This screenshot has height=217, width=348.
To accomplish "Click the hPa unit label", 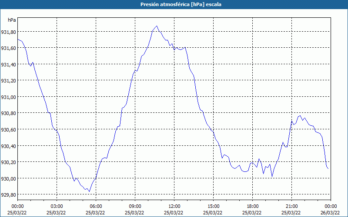I will click(x=12, y=20).
